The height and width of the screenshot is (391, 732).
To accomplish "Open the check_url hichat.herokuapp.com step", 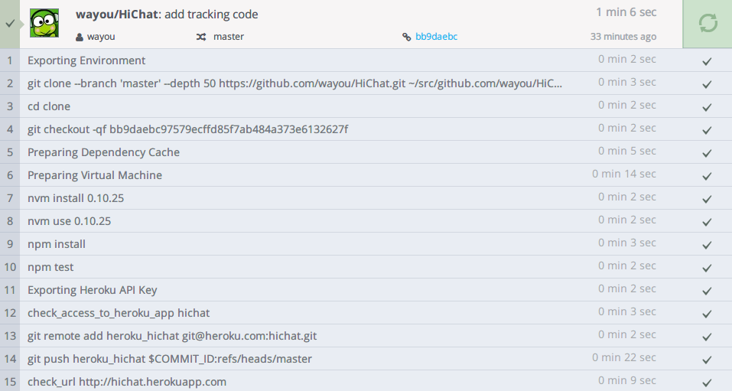I will pos(126,382).
